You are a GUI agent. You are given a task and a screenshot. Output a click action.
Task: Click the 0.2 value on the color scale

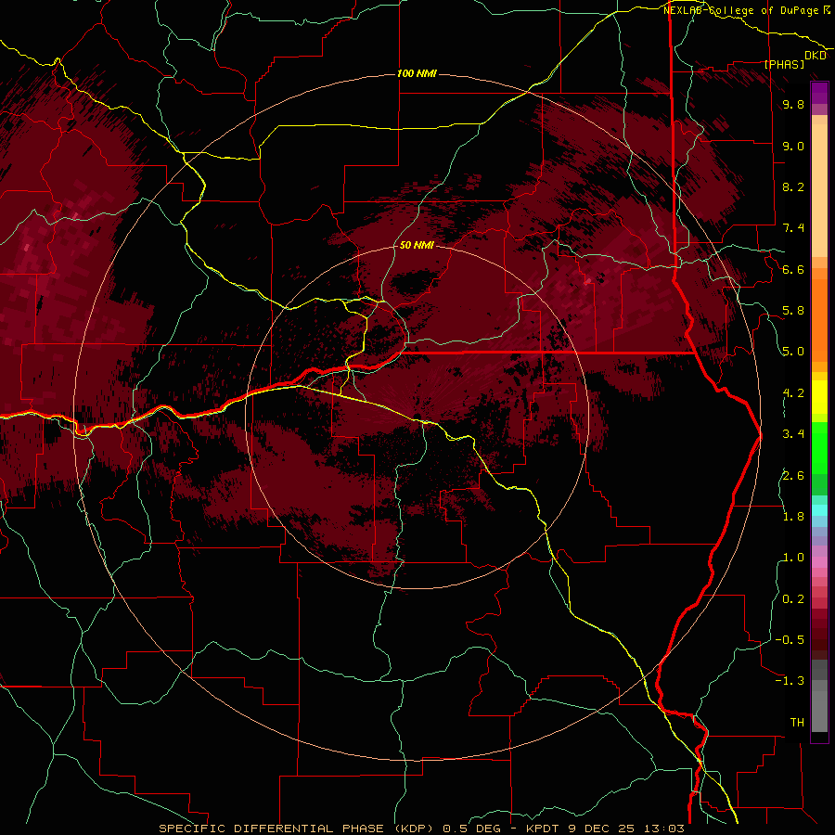coord(793,599)
